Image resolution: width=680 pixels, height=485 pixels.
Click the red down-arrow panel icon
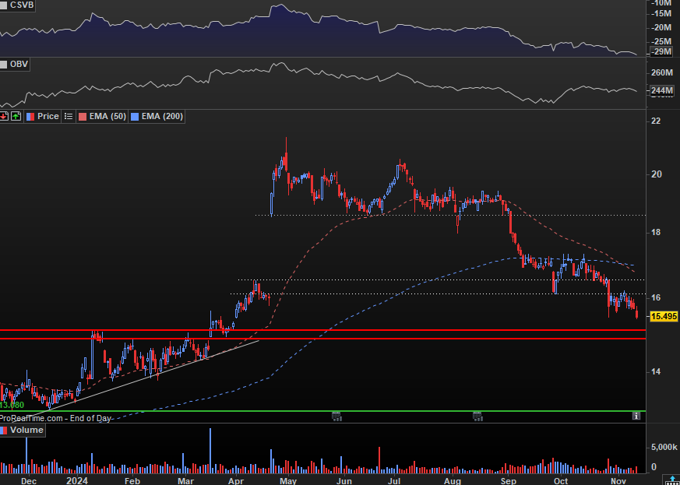pyautogui.click(x=4, y=116)
